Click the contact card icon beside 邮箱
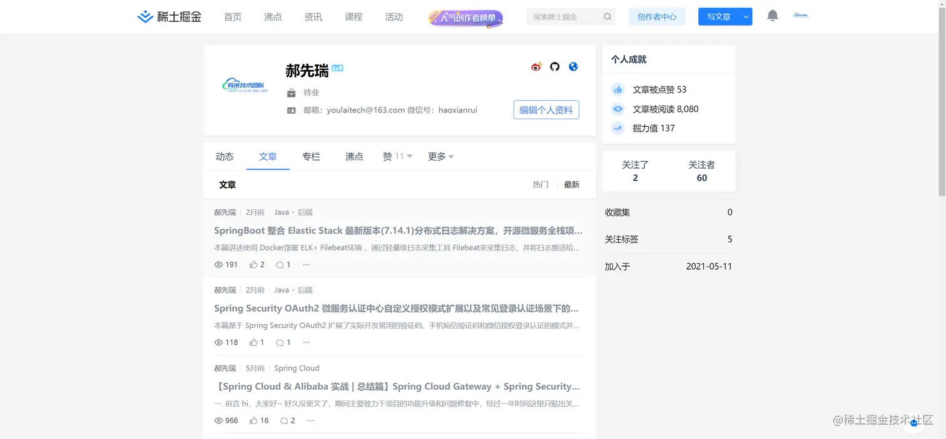This screenshot has width=946, height=439. (x=291, y=110)
